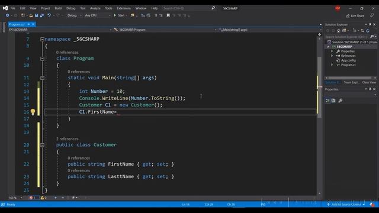Click the lightbulb quick actions icon
The image size is (379, 213).
coord(33,112)
